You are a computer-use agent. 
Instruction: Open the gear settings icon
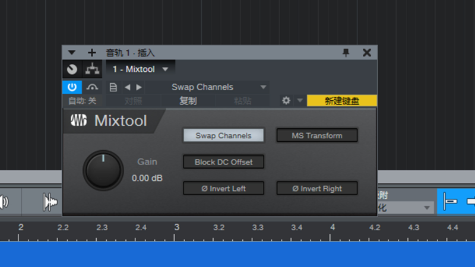point(286,101)
